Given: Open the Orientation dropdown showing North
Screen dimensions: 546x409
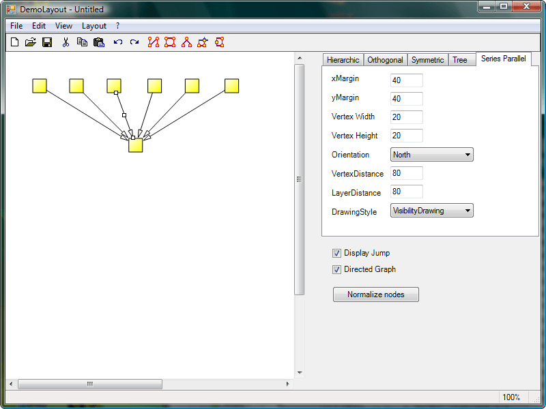Looking at the screenshot, I should 432,155.
